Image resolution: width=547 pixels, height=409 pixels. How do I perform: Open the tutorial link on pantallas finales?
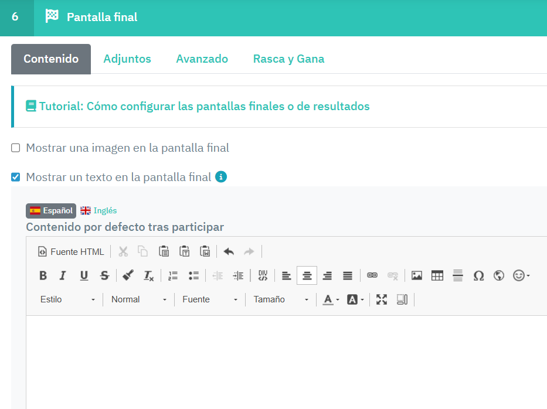click(x=204, y=107)
